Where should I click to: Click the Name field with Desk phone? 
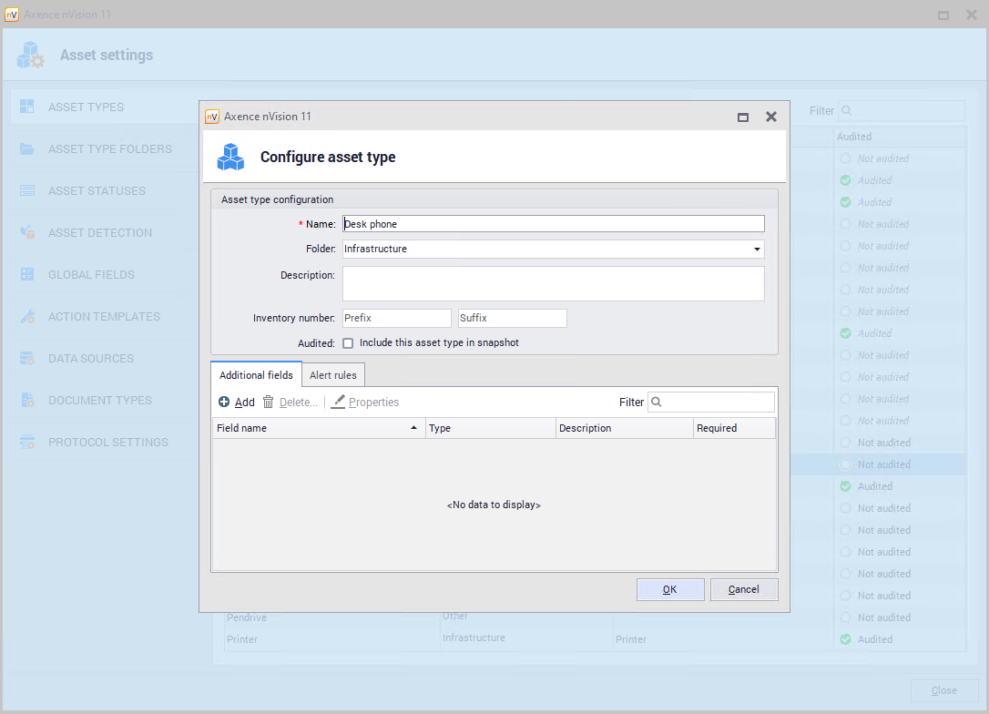(553, 224)
